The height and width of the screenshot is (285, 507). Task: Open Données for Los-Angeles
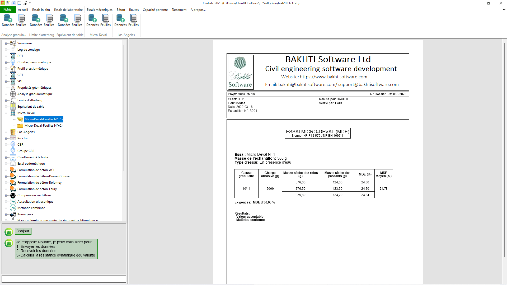pos(120,20)
